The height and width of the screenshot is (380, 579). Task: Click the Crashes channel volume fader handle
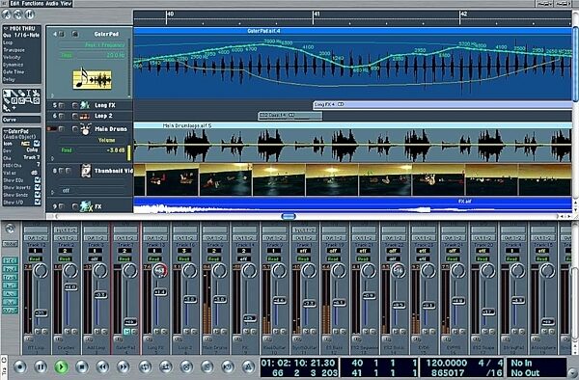point(70,287)
